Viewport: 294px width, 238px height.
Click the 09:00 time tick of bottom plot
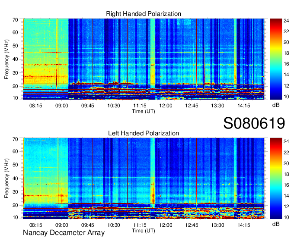click(x=61, y=225)
